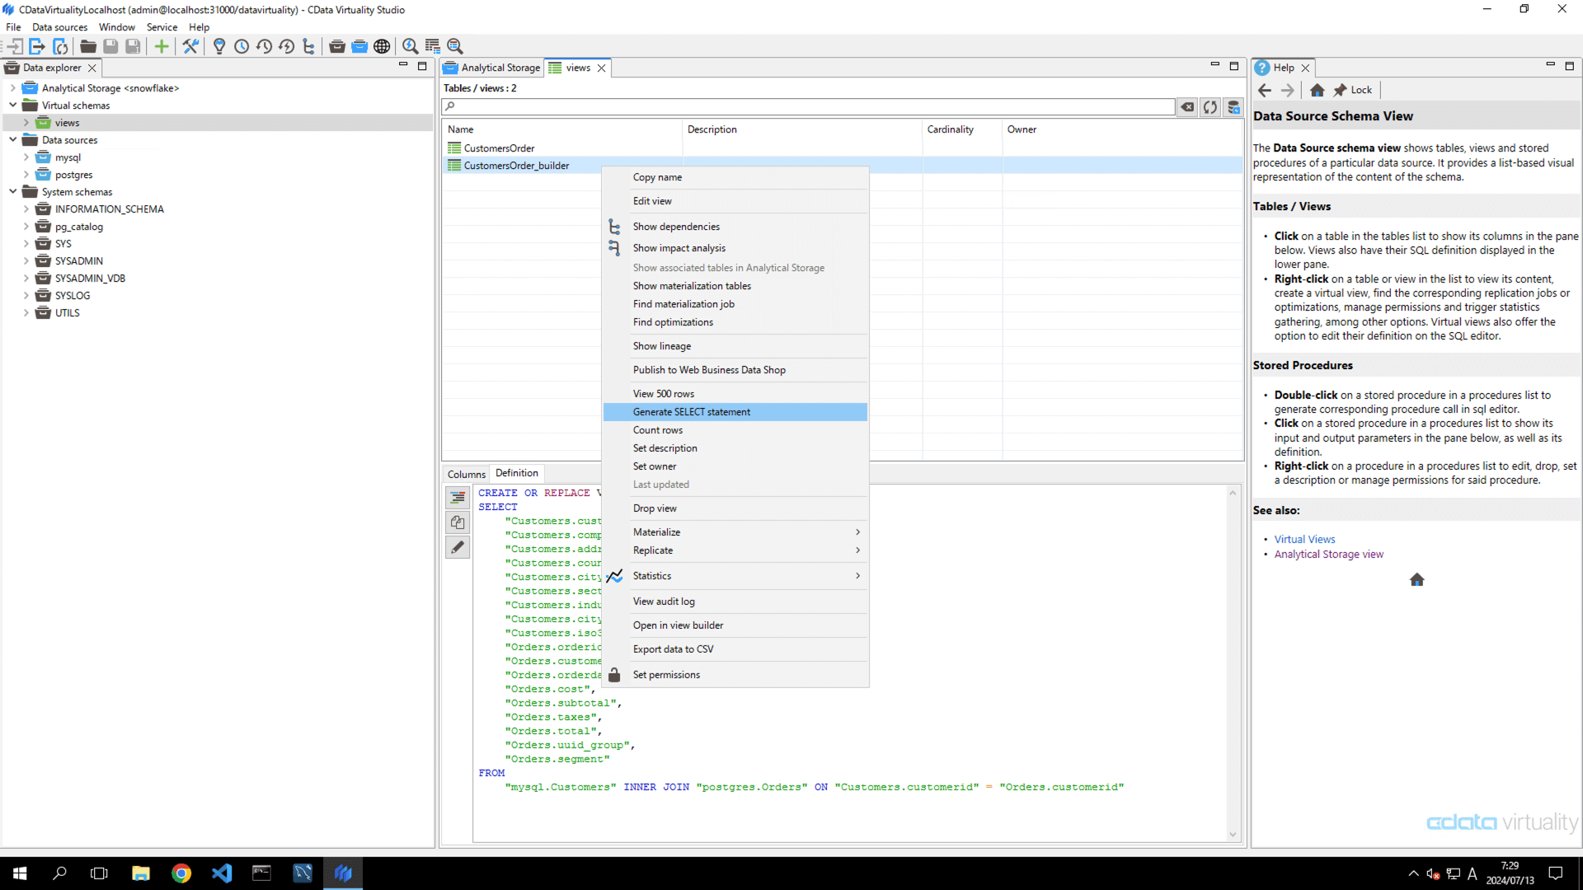The image size is (1583, 890).
Task: Open Google Chrome from the taskbar
Action: coord(181,873)
